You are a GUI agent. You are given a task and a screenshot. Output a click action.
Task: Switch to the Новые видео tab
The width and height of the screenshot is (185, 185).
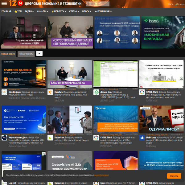(8, 54)
